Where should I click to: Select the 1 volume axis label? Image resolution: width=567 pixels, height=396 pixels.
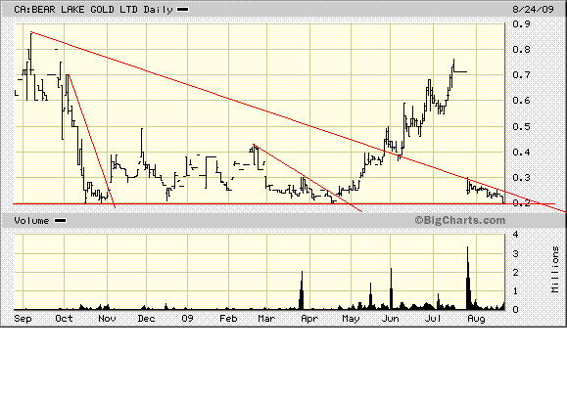(515, 291)
